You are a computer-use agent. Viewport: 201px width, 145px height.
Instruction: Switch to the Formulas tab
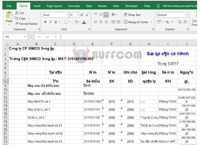tap(74, 6)
